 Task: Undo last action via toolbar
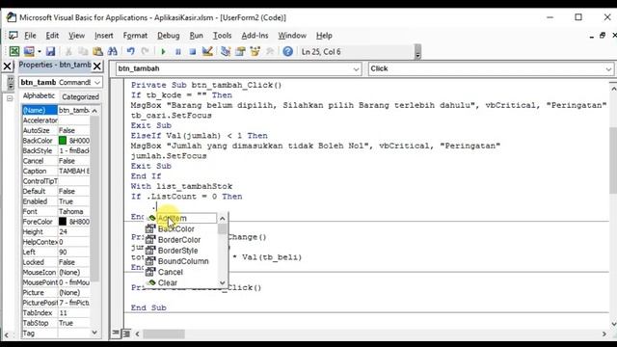[131, 51]
